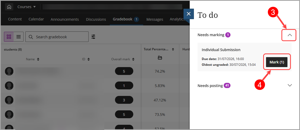This screenshot has width=300, height=130.
Task: Click the Needs marking count badge
Action: (x=228, y=35)
